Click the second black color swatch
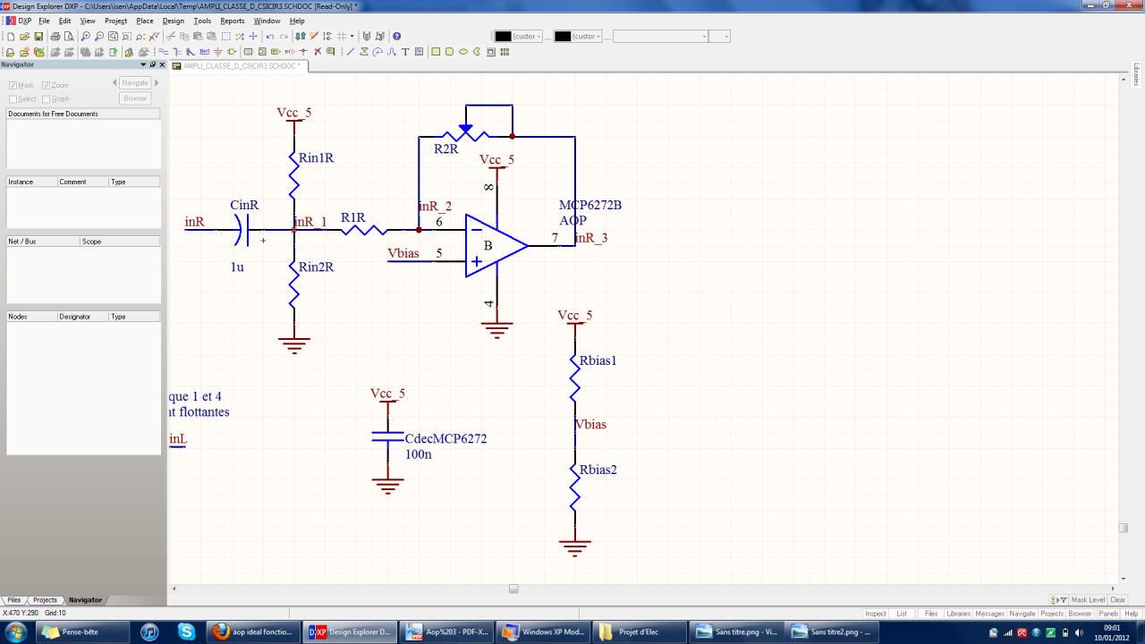The width and height of the screenshot is (1145, 644). 563,37
